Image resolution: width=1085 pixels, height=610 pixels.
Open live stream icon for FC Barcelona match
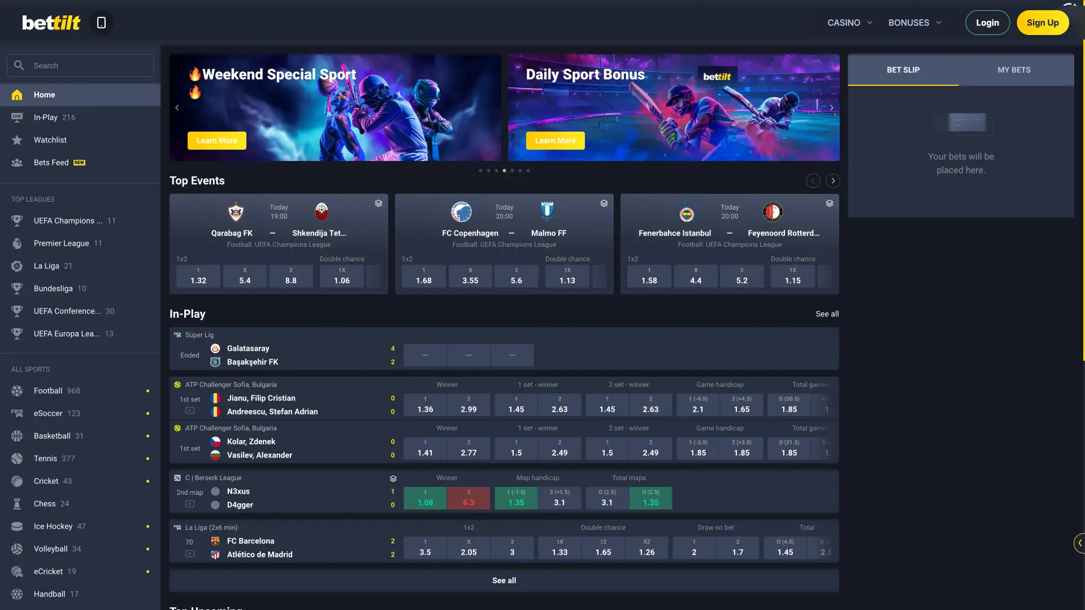190,554
